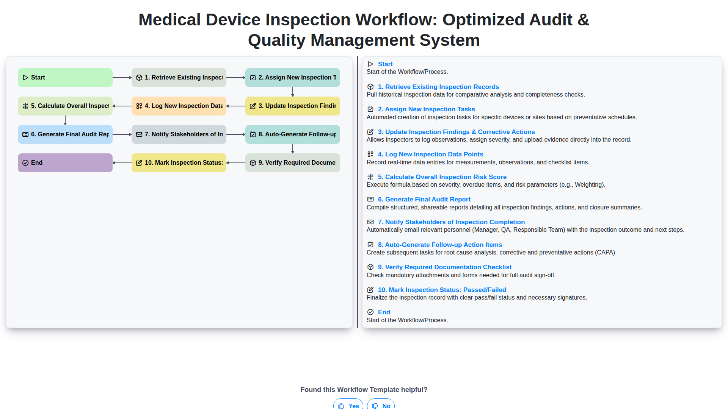Click the pencil edit icon beside Mark Inspection Status heading
The height and width of the screenshot is (409, 728).
coord(370,290)
